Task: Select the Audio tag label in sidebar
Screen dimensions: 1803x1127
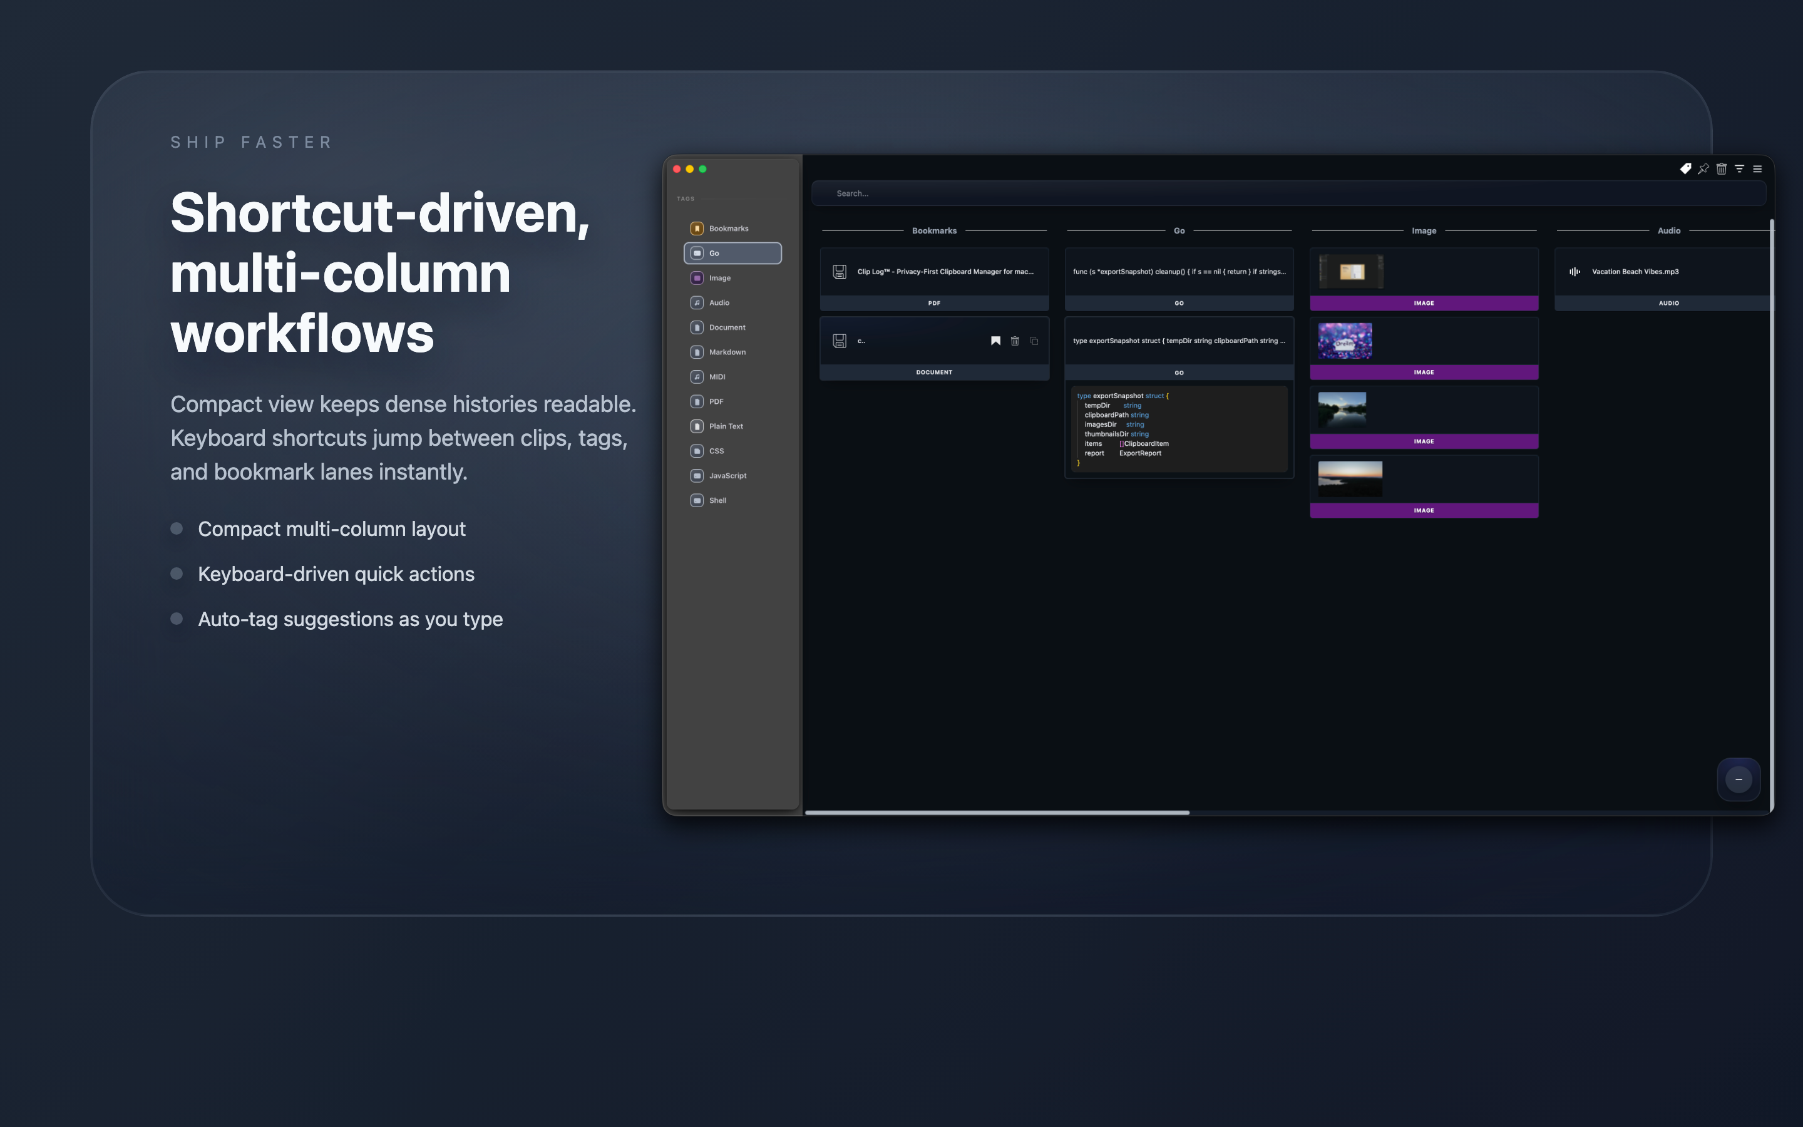Action: 719,302
